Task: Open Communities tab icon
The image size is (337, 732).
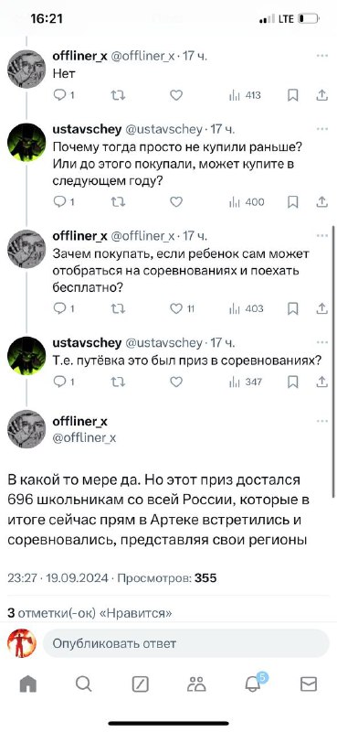Action: tap(196, 684)
